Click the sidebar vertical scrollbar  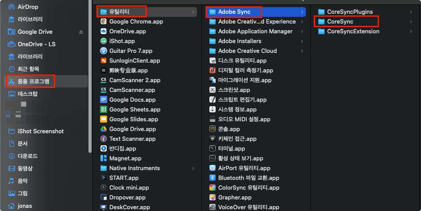[90, 76]
